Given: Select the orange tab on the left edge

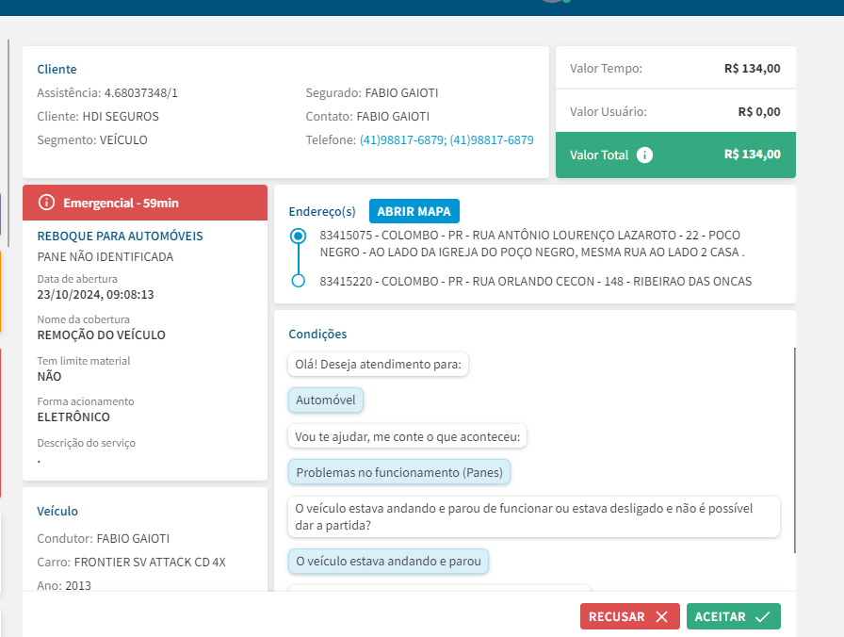Looking at the screenshot, I should click(1, 292).
